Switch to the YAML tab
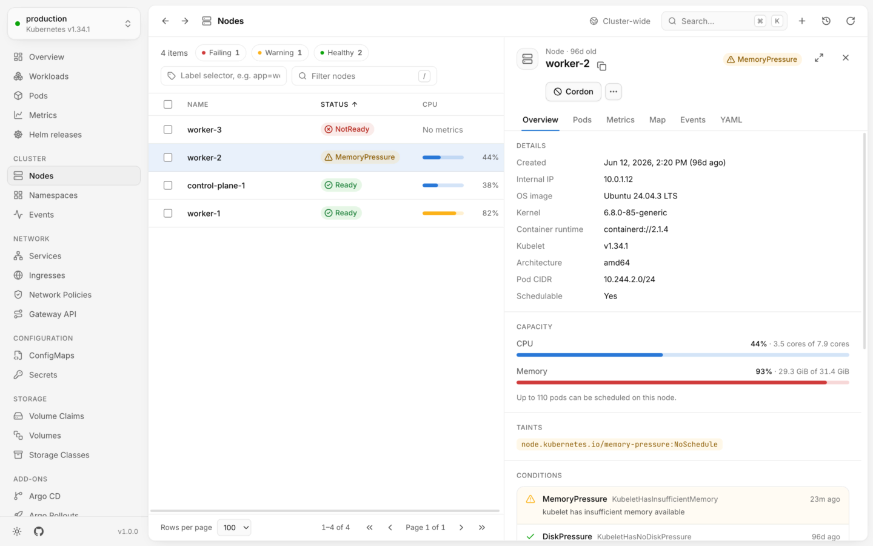This screenshot has height=546, width=873. coord(731,120)
